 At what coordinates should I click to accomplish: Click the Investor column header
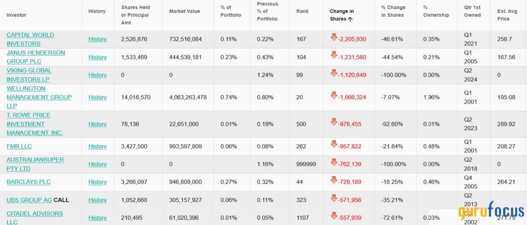click(16, 15)
